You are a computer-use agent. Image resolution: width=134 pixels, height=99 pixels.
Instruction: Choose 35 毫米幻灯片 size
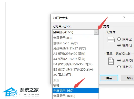[x=75, y=75]
